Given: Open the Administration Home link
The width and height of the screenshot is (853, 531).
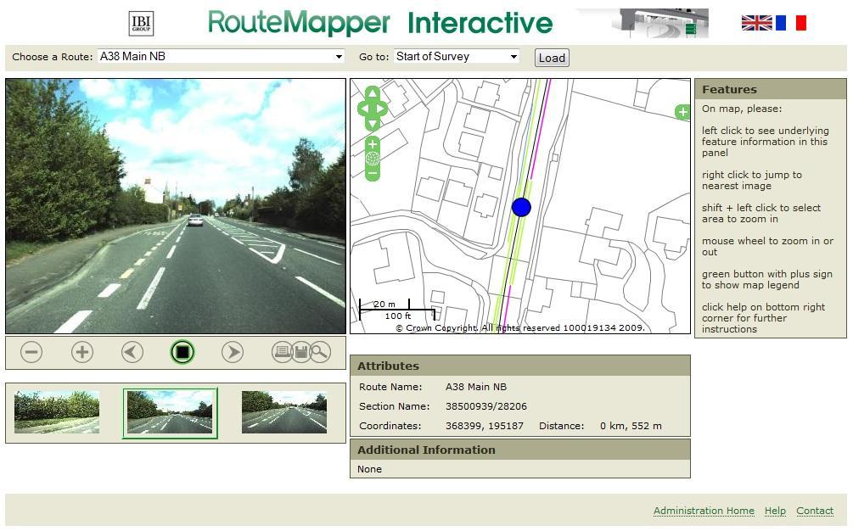Looking at the screenshot, I should [x=704, y=511].
